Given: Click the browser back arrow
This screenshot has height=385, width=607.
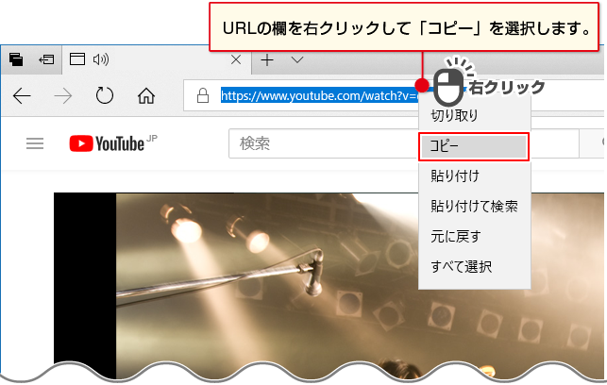Looking at the screenshot, I should click(x=22, y=95).
